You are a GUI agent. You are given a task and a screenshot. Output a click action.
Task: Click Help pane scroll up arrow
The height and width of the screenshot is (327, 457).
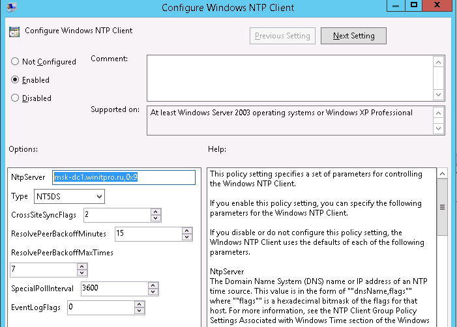click(x=442, y=174)
